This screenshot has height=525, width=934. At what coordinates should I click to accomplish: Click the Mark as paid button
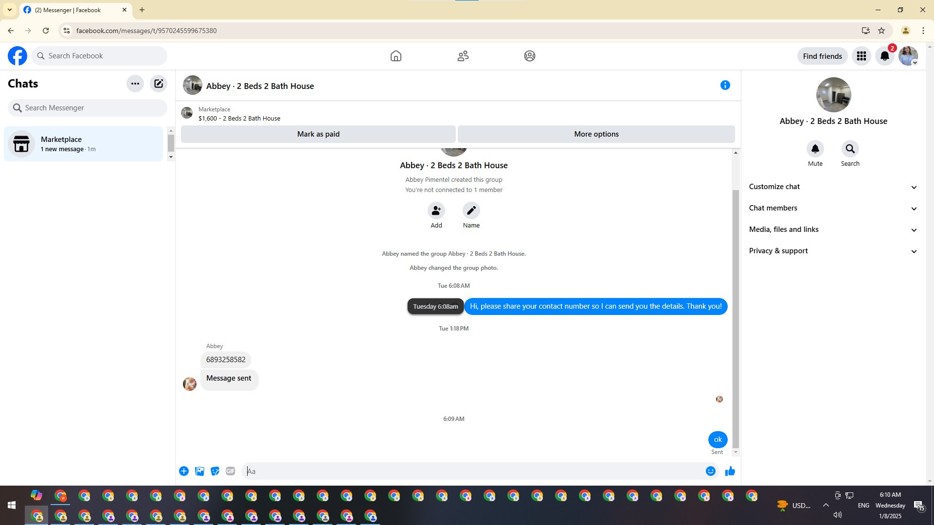coord(318,134)
